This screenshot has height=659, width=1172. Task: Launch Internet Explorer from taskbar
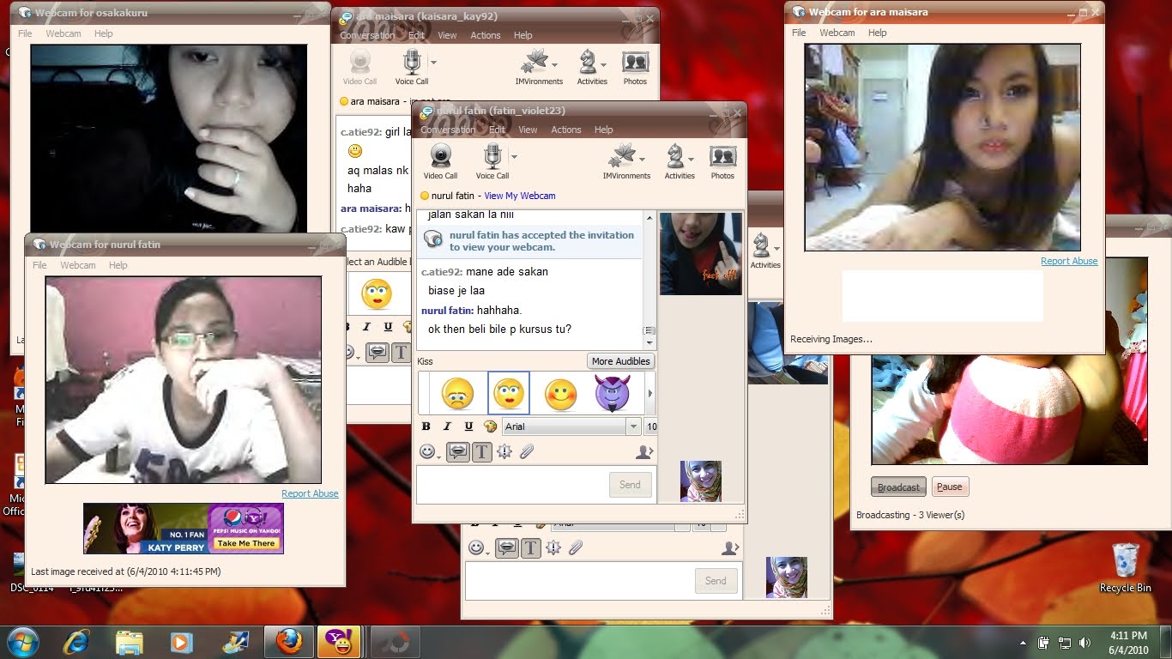pyautogui.click(x=77, y=642)
